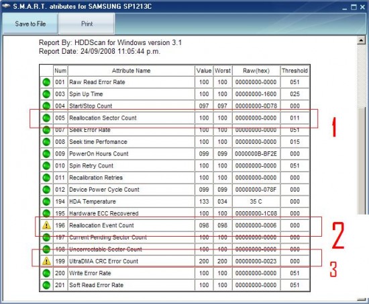Click the 35 C temperature value

point(256,201)
